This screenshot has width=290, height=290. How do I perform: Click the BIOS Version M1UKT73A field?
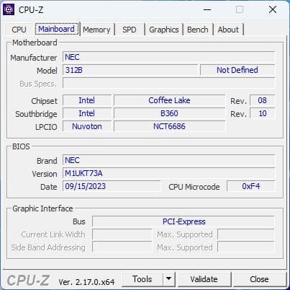pos(168,173)
